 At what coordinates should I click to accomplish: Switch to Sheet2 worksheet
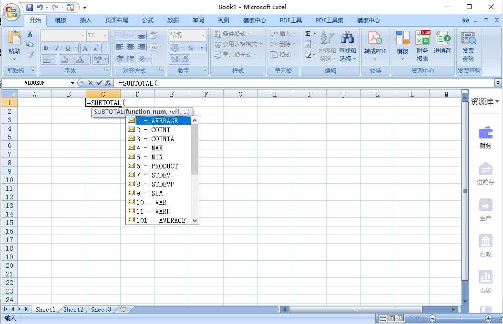click(72, 309)
